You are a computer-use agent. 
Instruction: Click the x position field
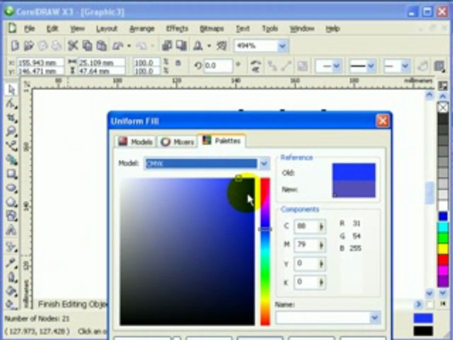[40, 62]
